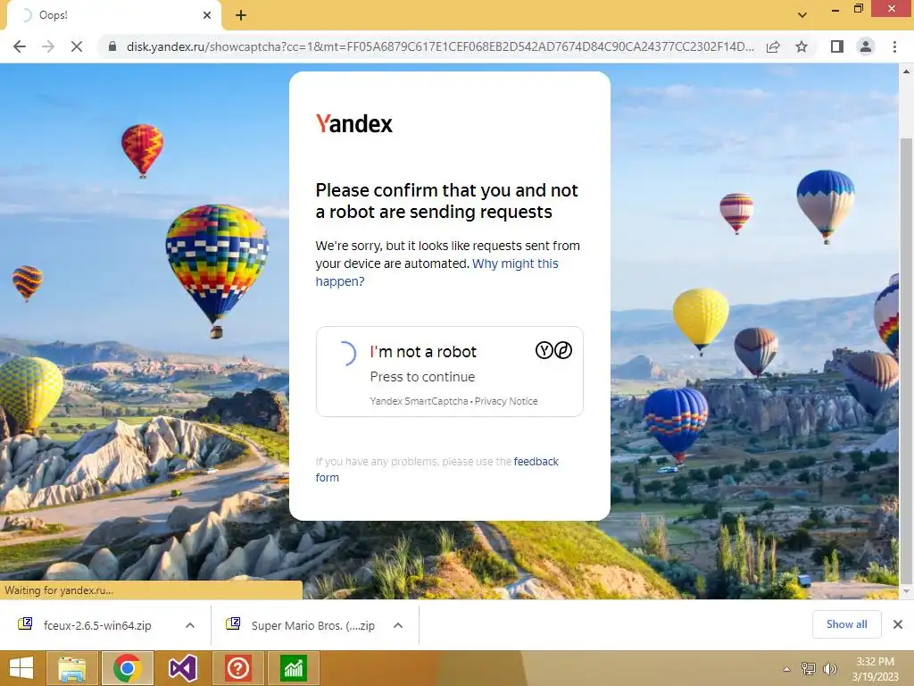Screen dimensions: 914x686
Task: Open the Windows Start menu
Action: coord(21,668)
